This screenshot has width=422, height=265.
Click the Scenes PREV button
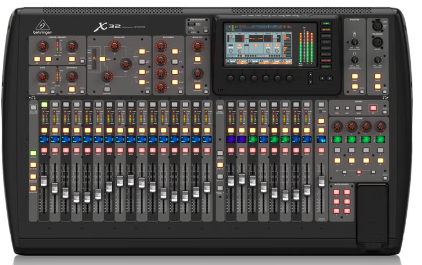pyautogui.click(x=337, y=108)
